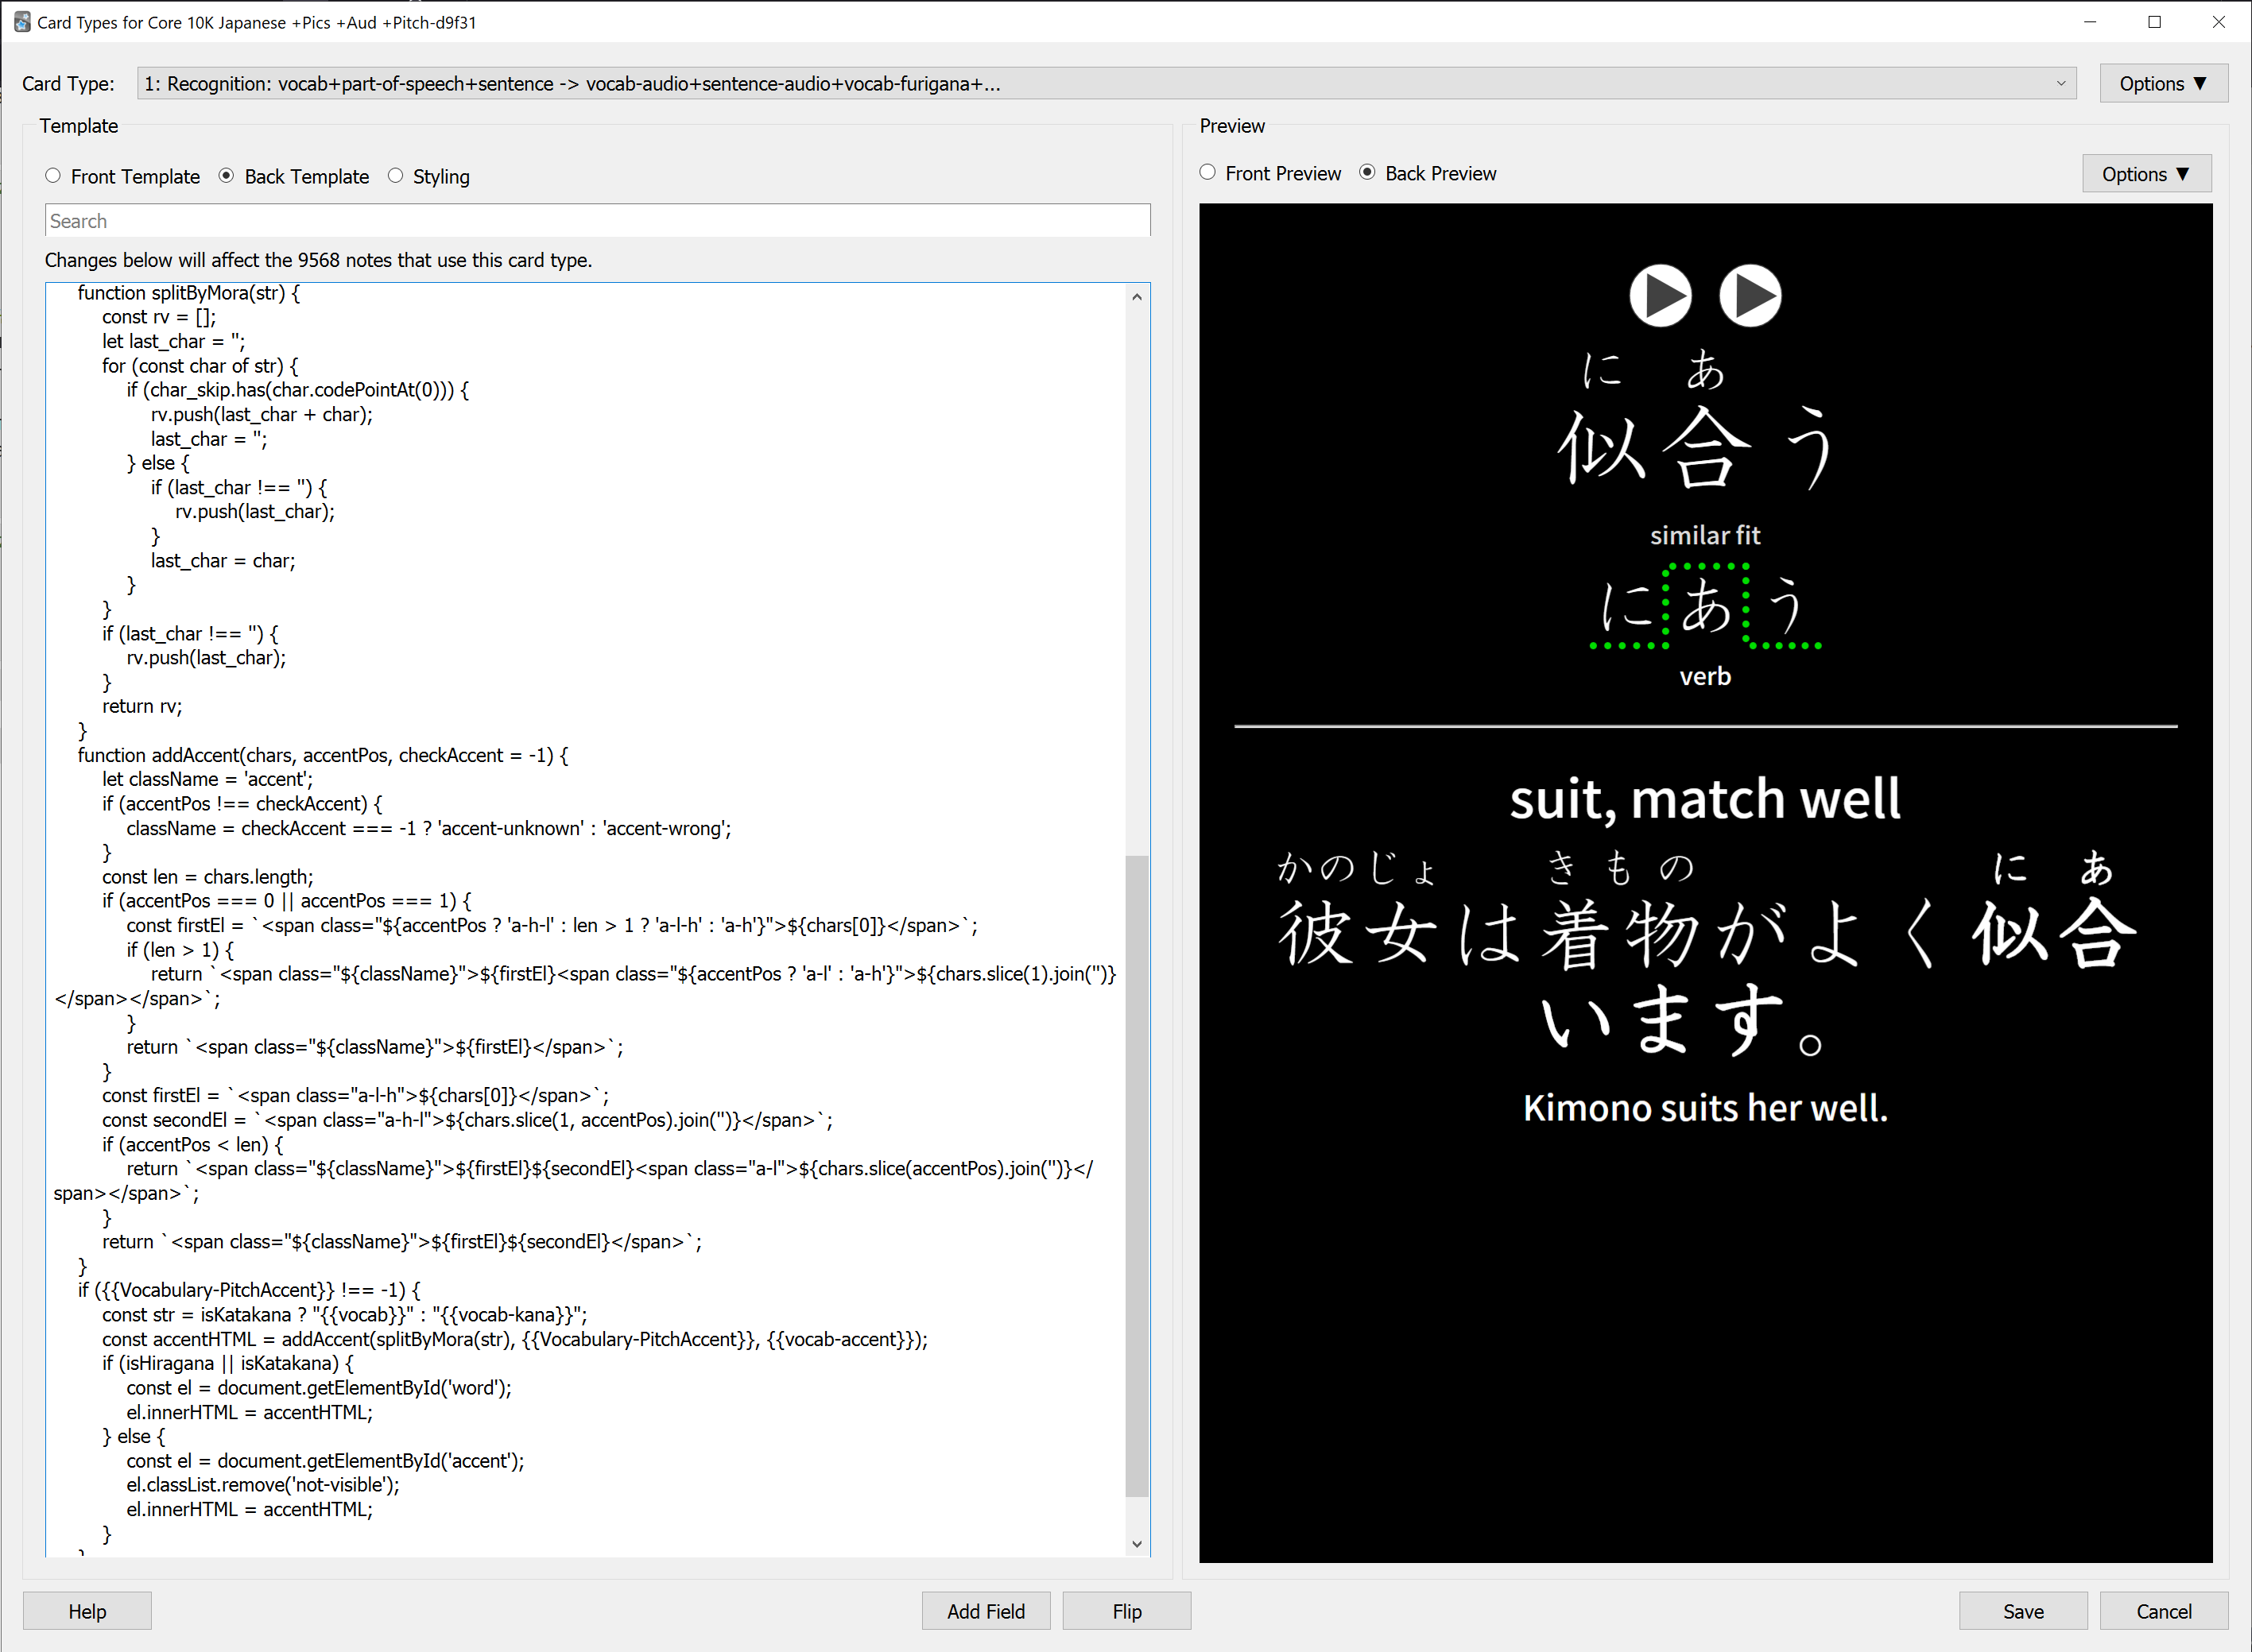Minimize the Card Types window
This screenshot has width=2252, height=1652.
coord(2090,22)
